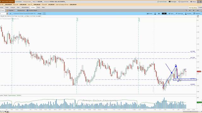Switch to the Analyze tab

point(13,8)
